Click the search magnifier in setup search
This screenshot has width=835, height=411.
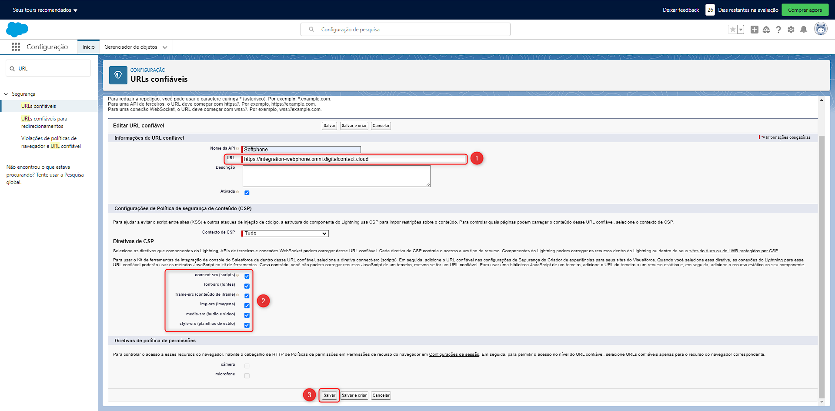pyautogui.click(x=311, y=30)
